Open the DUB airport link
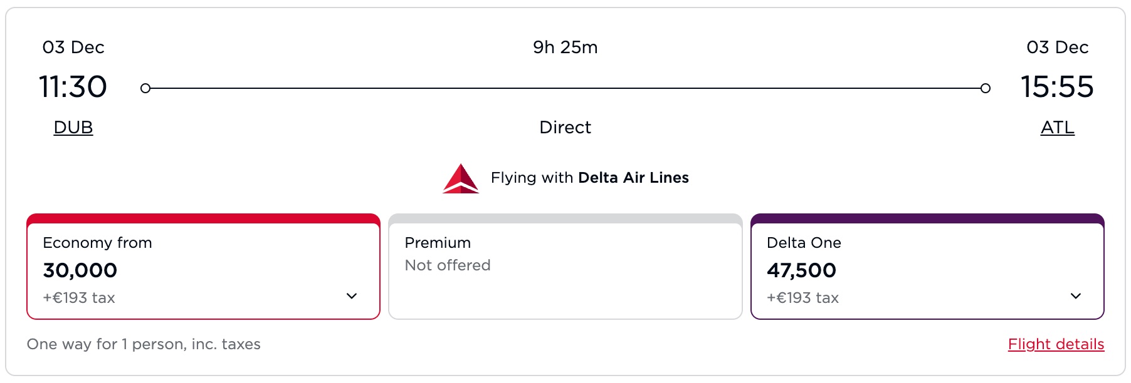 73,127
